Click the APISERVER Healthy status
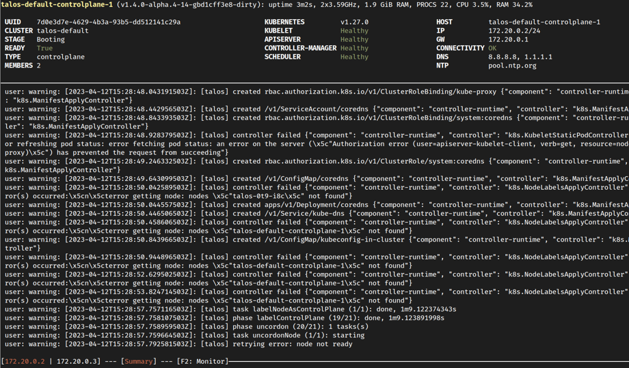The image size is (629, 368). (355, 40)
